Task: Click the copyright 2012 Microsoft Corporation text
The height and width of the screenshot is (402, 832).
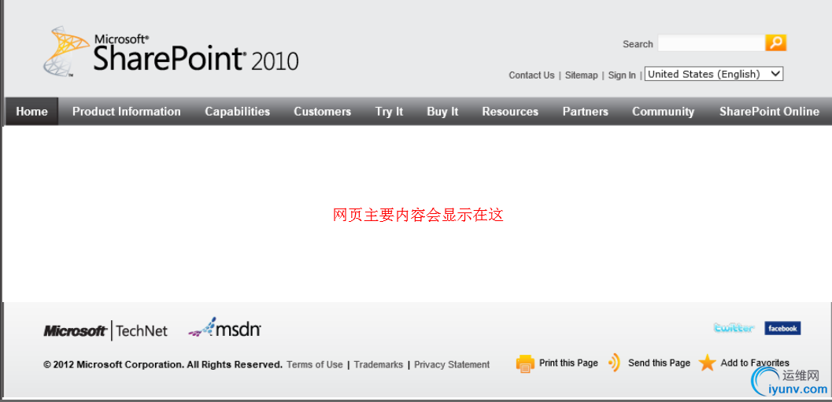Action: (163, 365)
